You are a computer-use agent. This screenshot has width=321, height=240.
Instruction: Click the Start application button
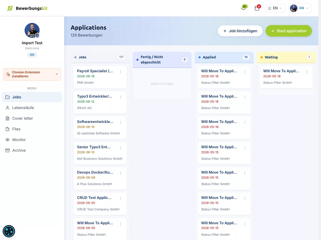point(289,31)
